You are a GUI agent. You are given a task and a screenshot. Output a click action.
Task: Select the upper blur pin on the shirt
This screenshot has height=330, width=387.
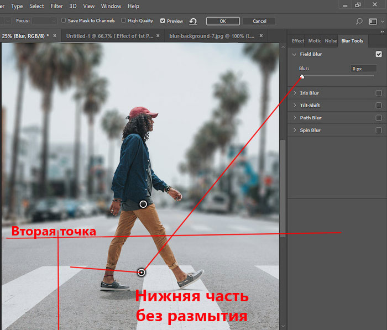point(143,204)
